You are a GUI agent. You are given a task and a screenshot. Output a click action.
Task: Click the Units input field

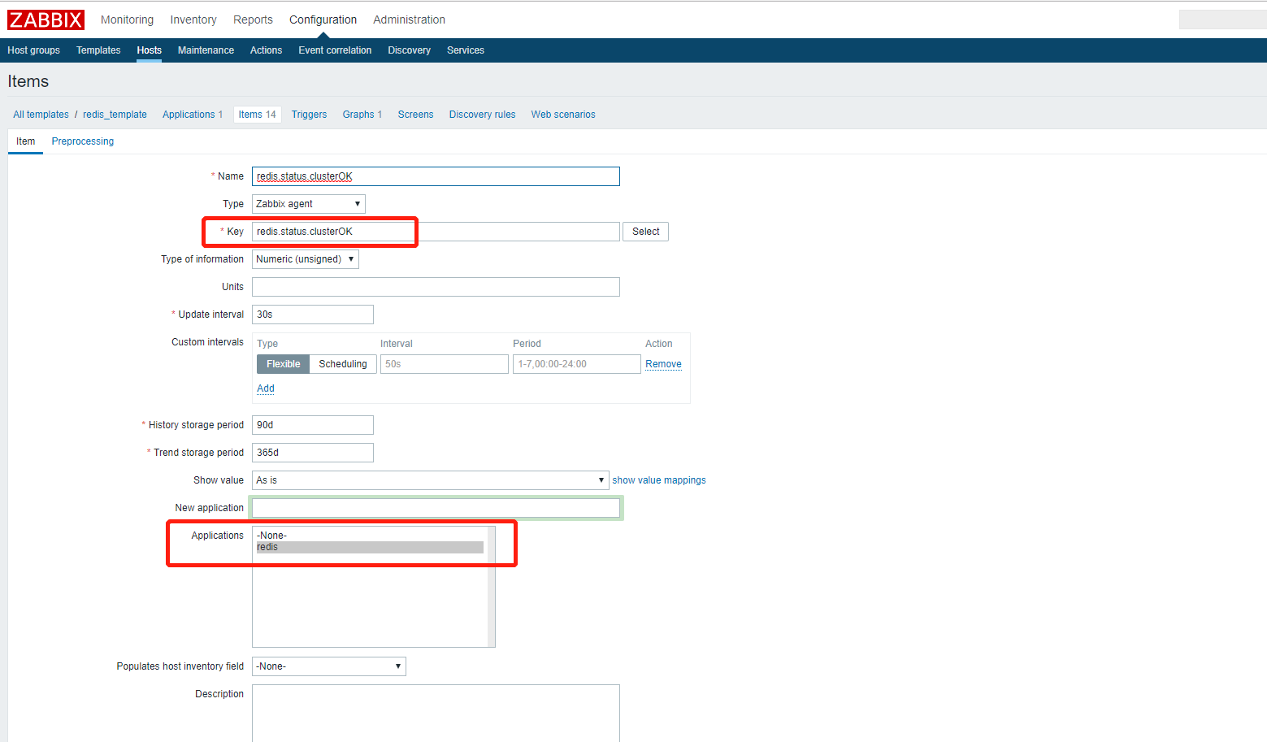point(436,287)
